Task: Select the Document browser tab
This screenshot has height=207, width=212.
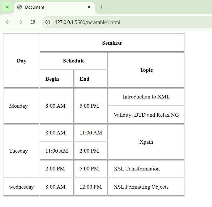Action: (x=54, y=7)
